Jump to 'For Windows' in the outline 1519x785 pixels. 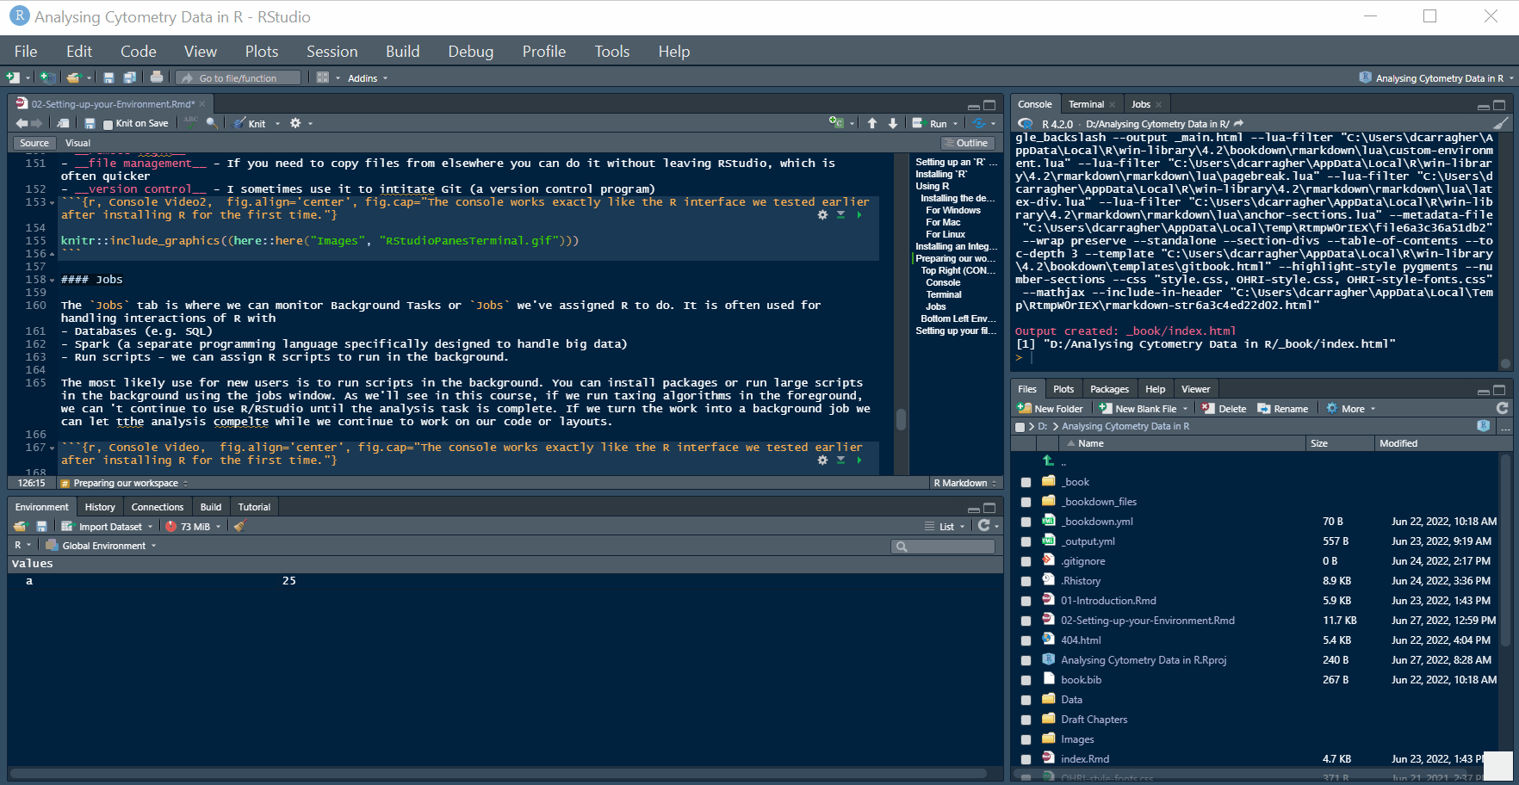[953, 210]
